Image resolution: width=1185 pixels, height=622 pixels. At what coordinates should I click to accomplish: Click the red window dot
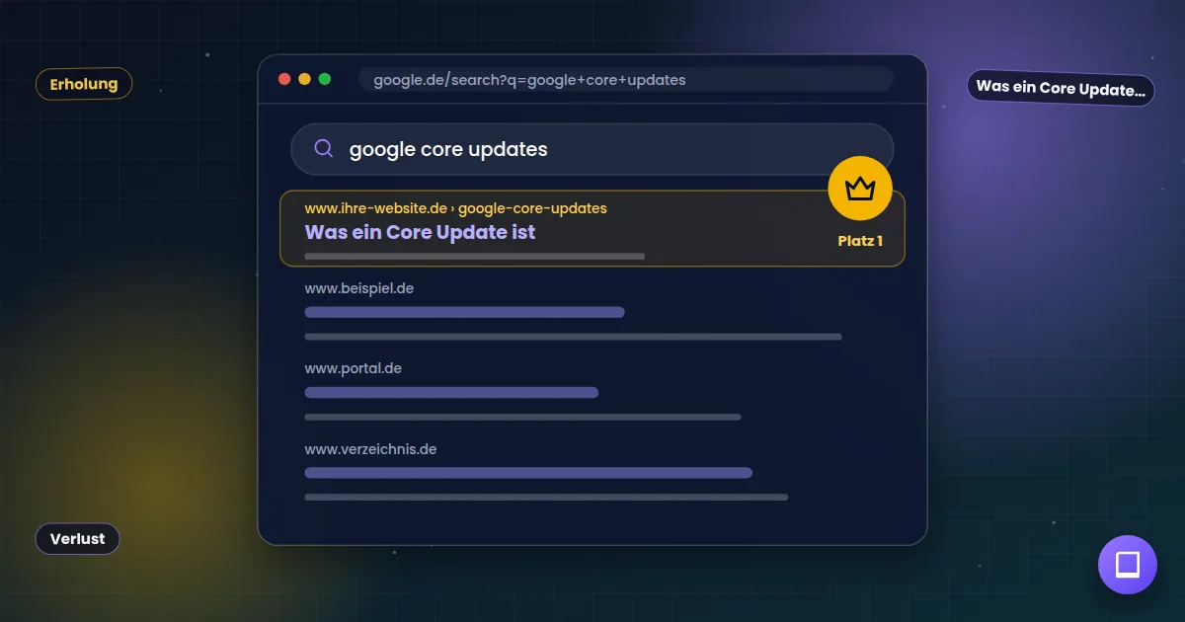pos(284,79)
